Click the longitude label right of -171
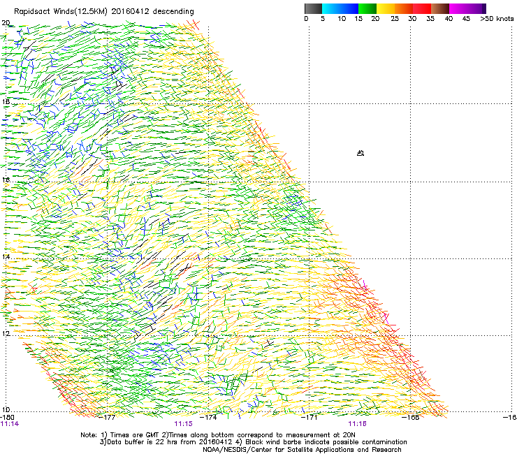 click(x=411, y=417)
